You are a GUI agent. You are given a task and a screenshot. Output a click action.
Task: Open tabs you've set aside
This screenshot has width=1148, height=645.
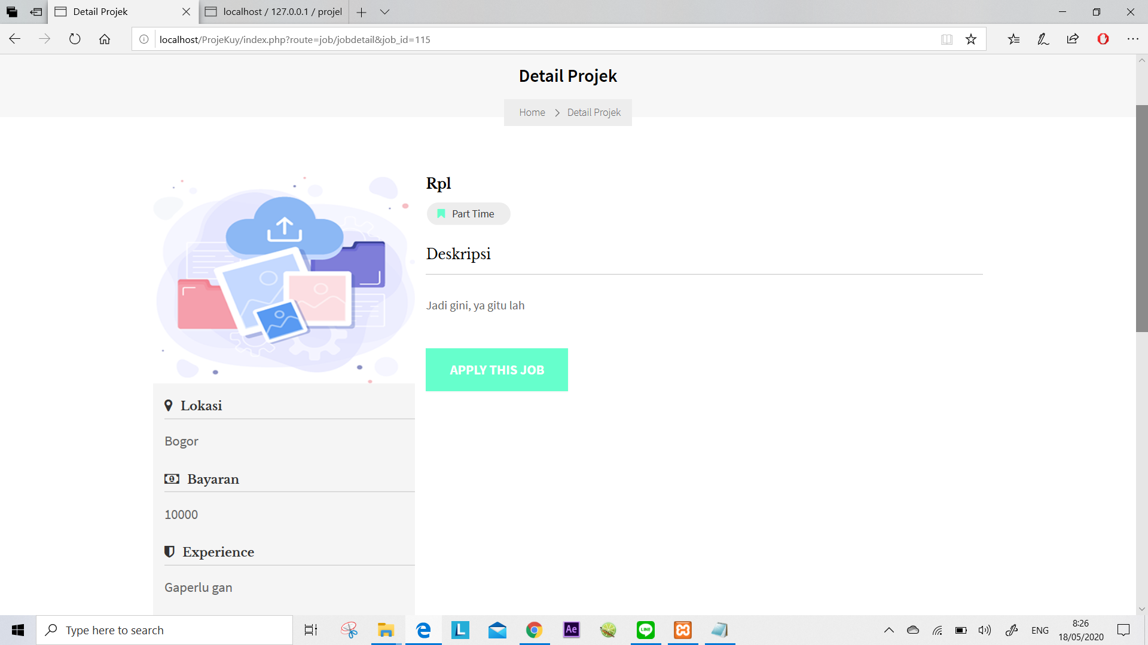(12, 12)
